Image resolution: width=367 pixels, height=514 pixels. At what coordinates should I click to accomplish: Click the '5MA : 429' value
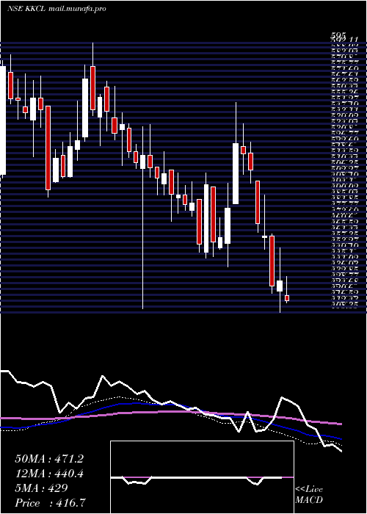41,488
